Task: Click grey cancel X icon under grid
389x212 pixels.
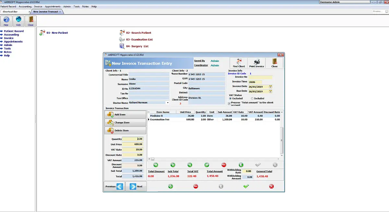Action: pos(275,165)
